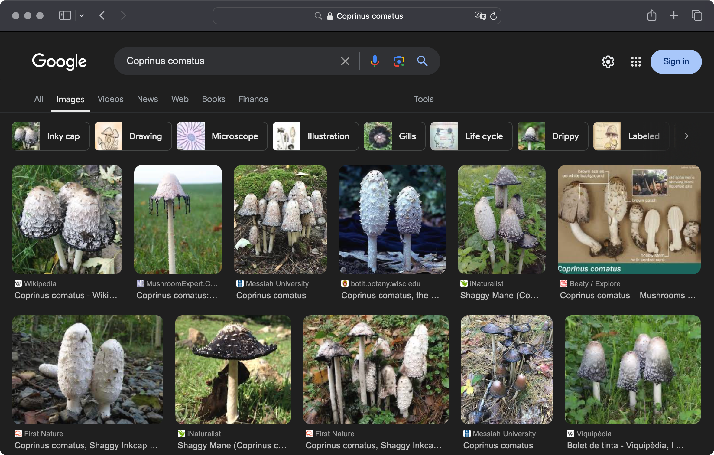
Task: Clear the search box with the X
Action: coord(345,61)
